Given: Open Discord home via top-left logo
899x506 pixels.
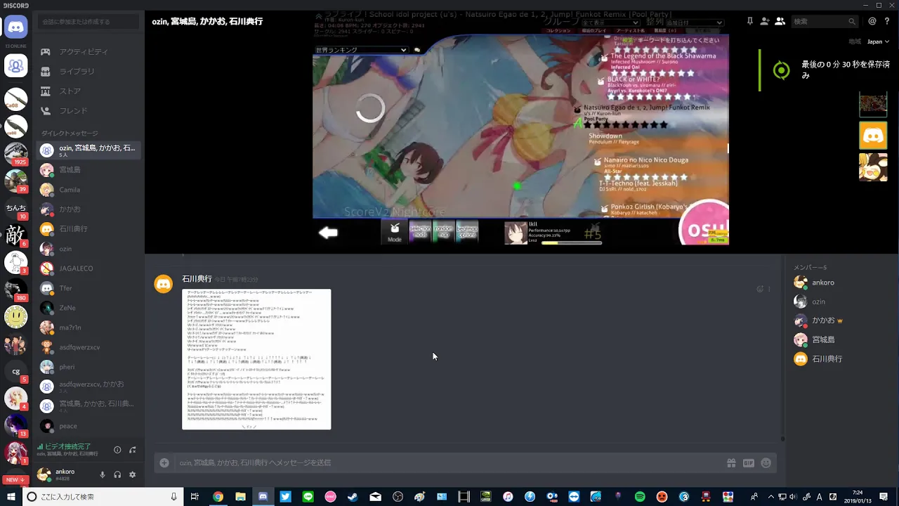Looking at the screenshot, I should 15,28.
